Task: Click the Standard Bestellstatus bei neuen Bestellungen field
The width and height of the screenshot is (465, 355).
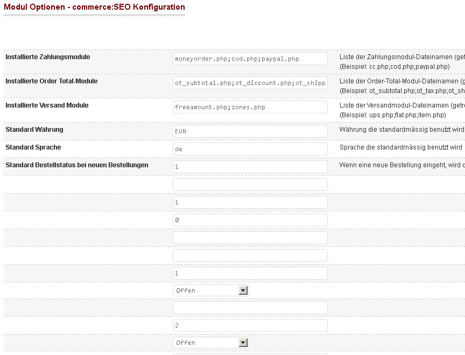Action: [250, 167]
